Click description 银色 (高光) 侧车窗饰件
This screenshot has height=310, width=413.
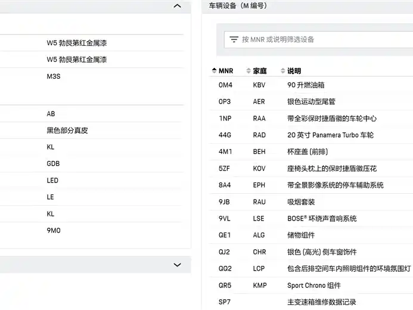pos(322,252)
